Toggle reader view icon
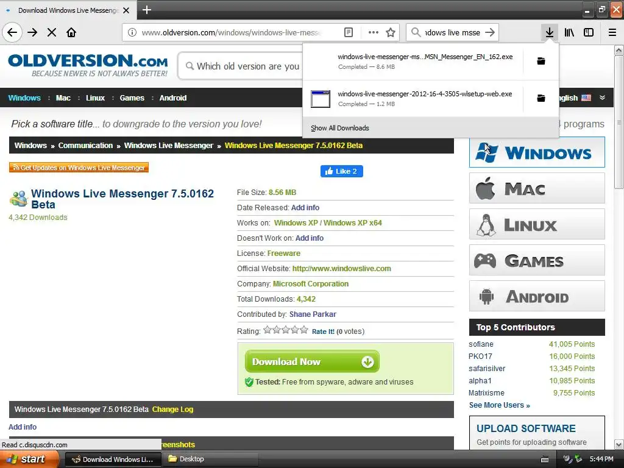Viewport: 624px width, 468px height. pyautogui.click(x=348, y=32)
